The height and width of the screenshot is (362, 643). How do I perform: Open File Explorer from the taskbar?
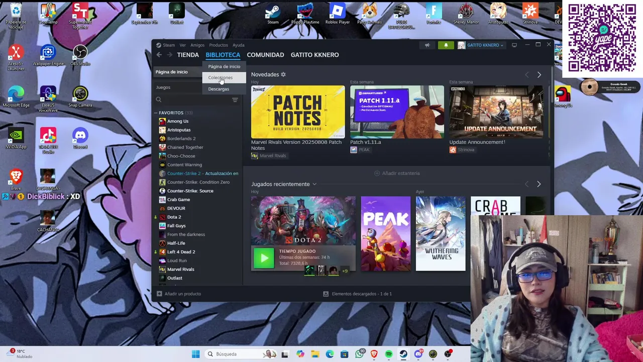314,354
